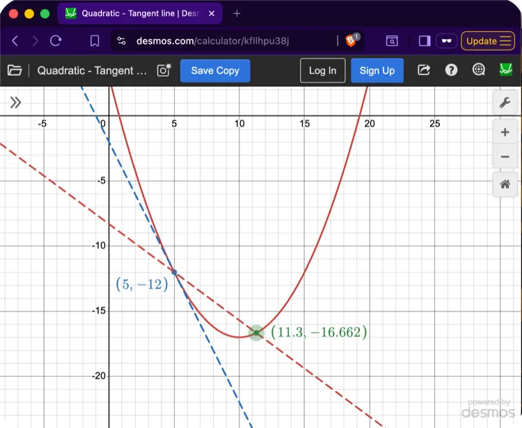Open the reader glasses icon

(446, 41)
